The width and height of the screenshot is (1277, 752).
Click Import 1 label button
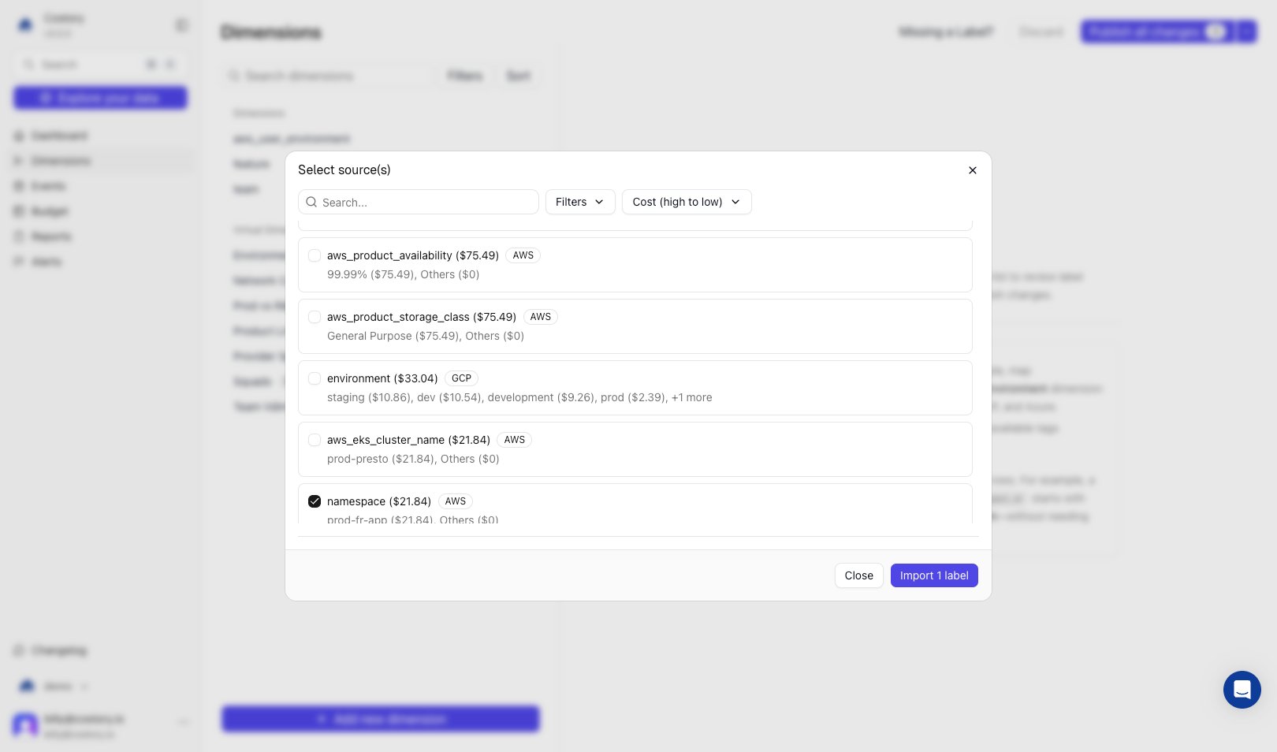934,575
